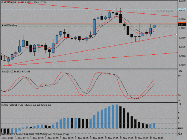Click the 0.00 value on MACD scale
Viewport: 187px width, 140px height.
180,128
